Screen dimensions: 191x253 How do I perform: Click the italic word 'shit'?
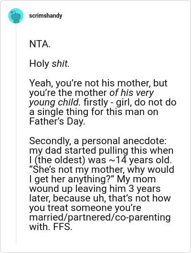[59, 63]
